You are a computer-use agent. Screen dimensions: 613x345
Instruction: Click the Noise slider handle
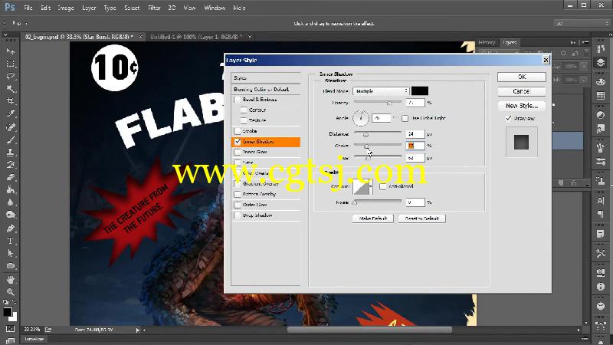(x=355, y=202)
